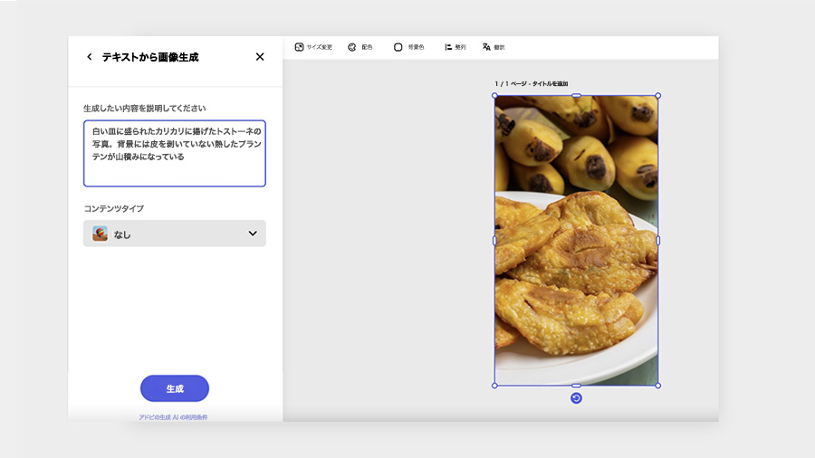Screen dimensions: 815x458
Task: Close the テキストから画像生成 panel
Action: pyautogui.click(x=260, y=57)
